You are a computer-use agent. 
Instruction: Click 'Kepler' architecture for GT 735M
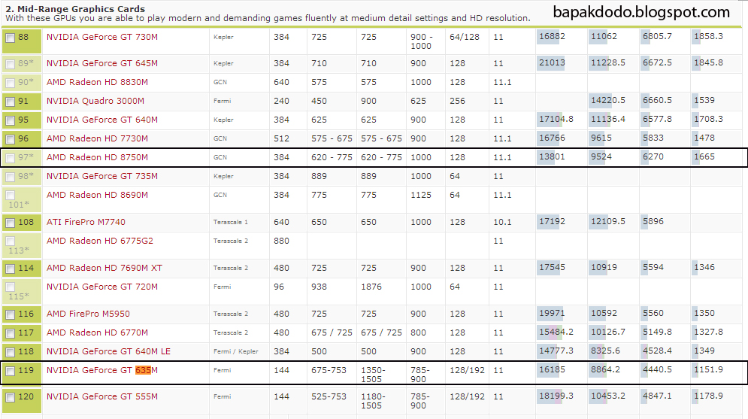(x=223, y=176)
